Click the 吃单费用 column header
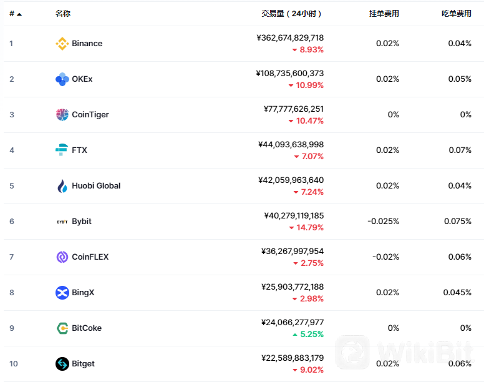484x382 pixels. click(x=456, y=14)
